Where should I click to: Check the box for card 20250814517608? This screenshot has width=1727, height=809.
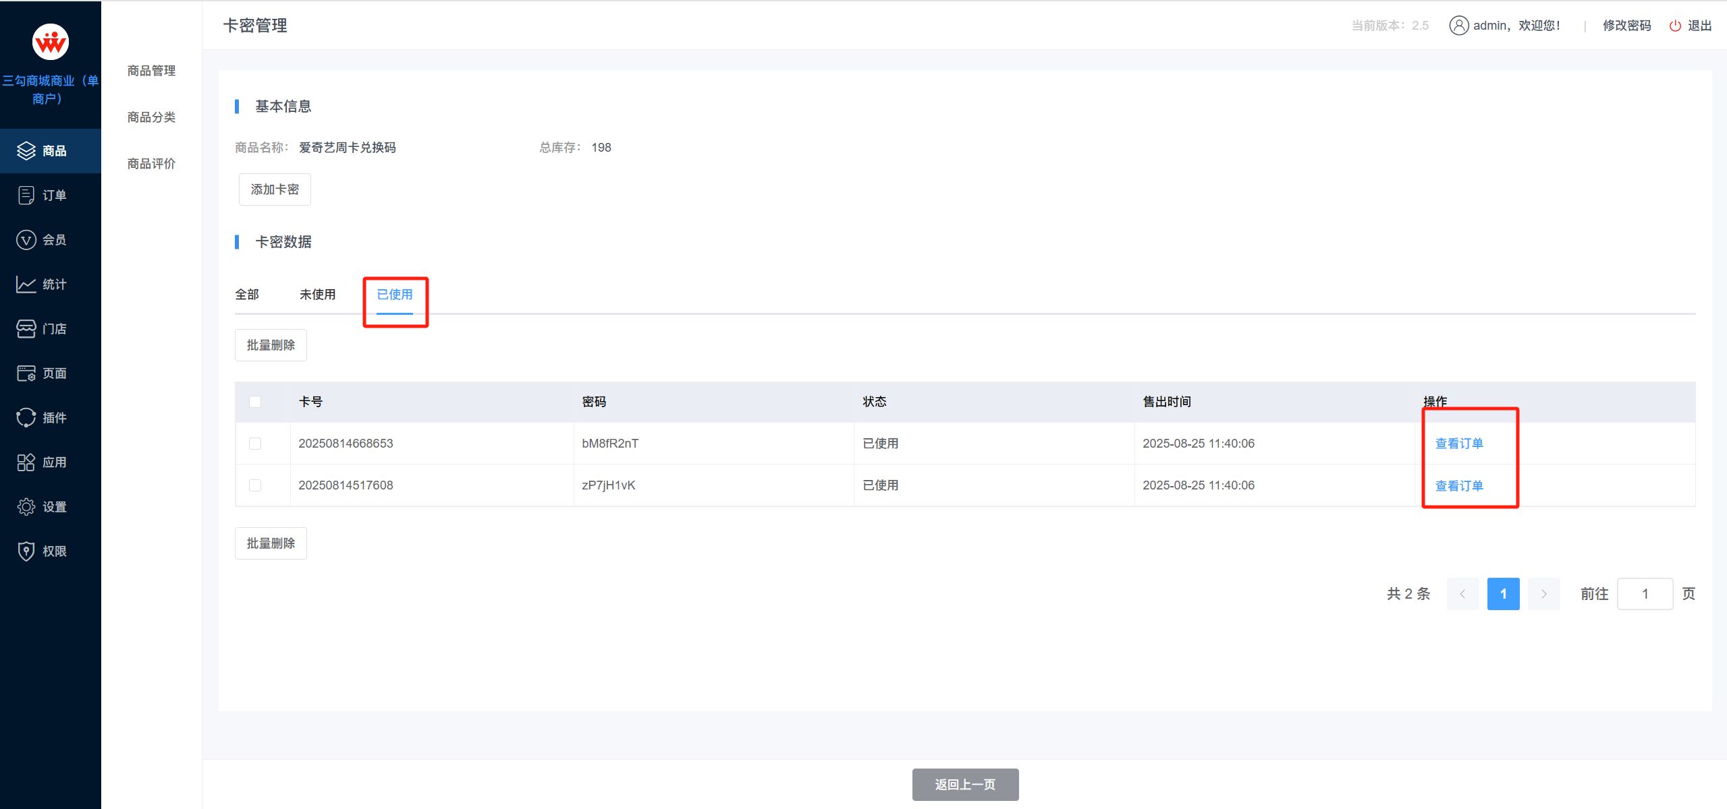tap(255, 485)
